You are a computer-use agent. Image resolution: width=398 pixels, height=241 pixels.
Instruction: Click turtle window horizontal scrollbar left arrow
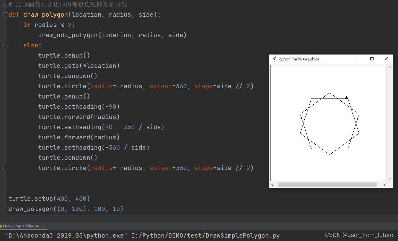272,185
